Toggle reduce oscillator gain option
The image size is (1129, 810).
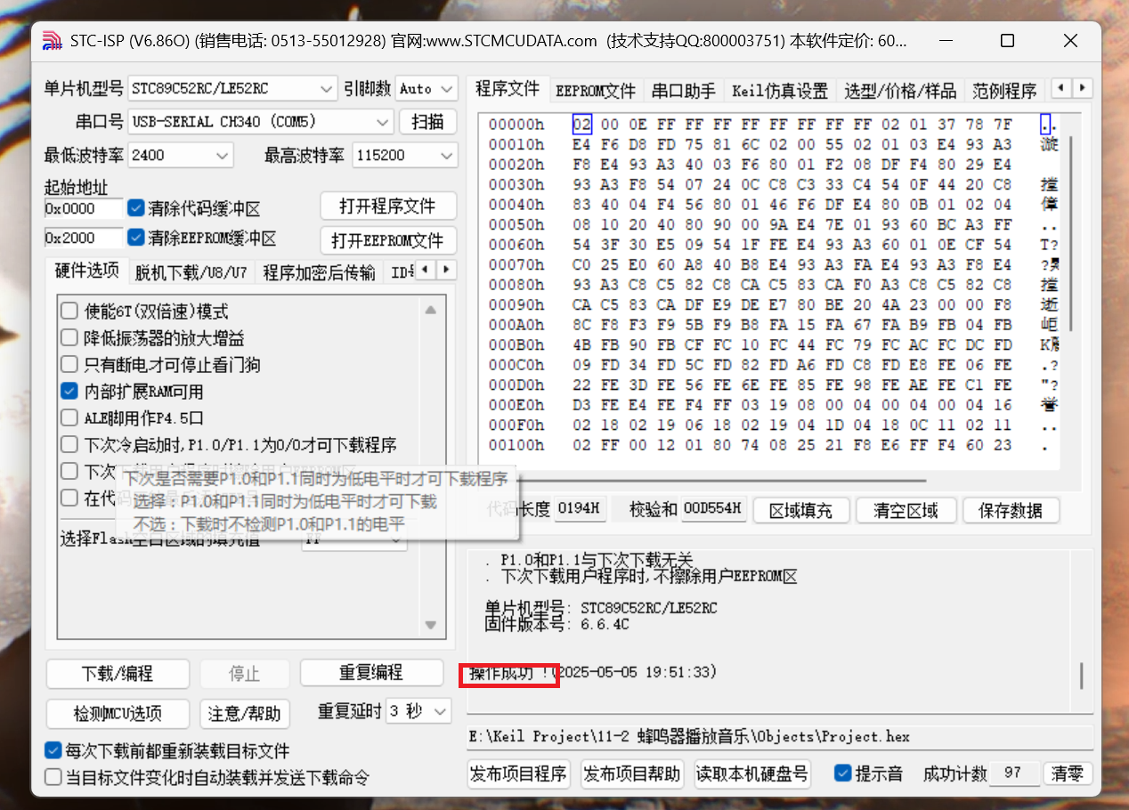pos(69,338)
